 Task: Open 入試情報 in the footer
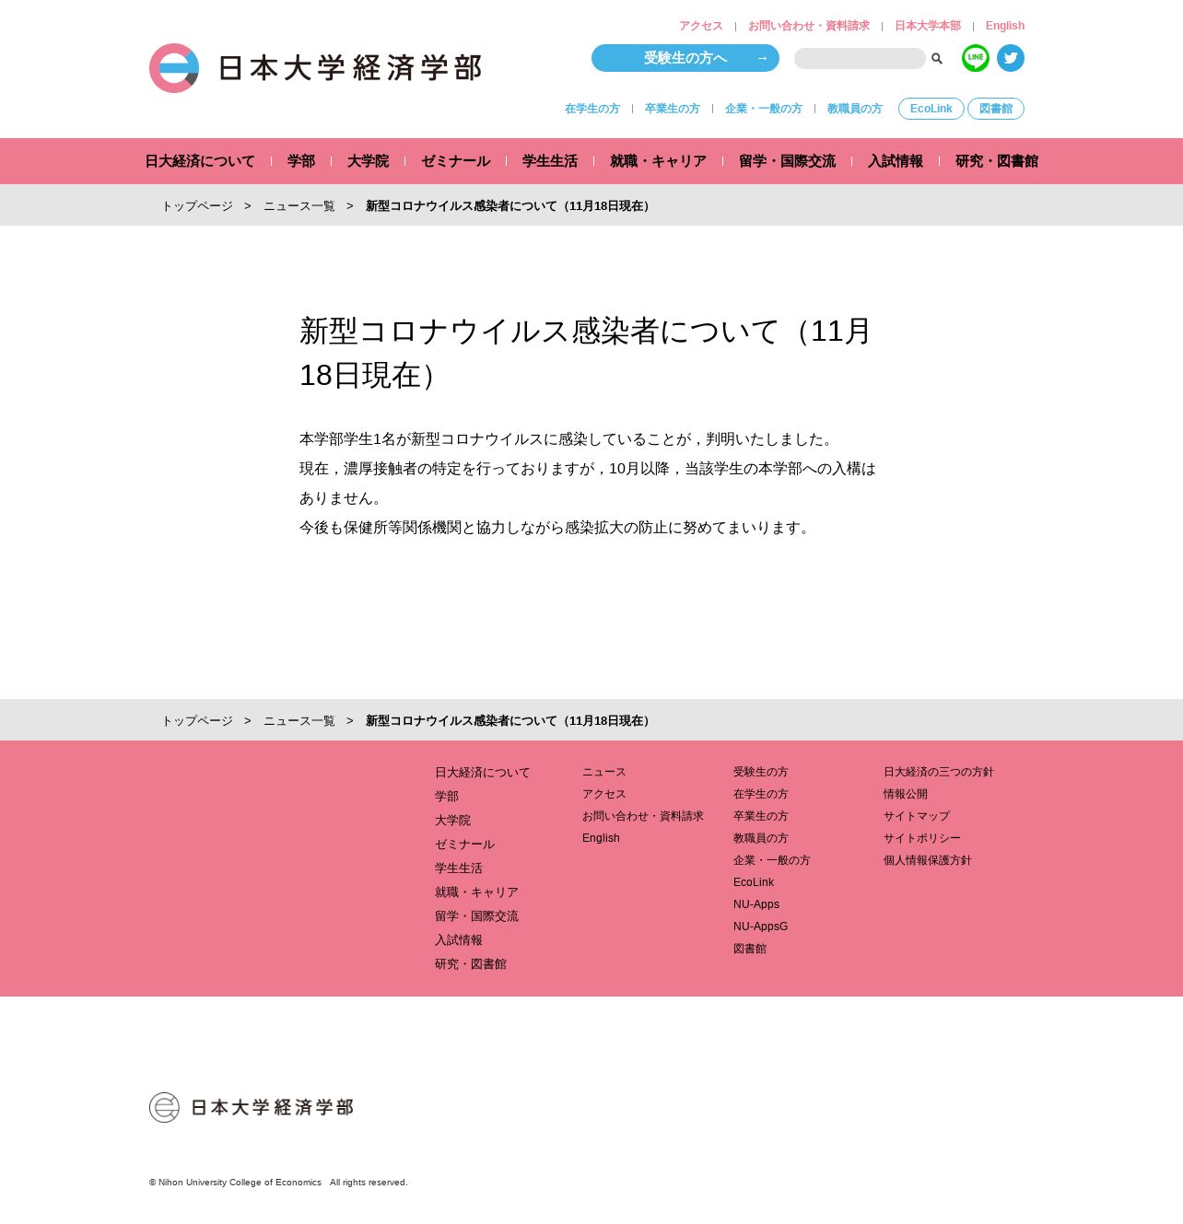tap(459, 940)
